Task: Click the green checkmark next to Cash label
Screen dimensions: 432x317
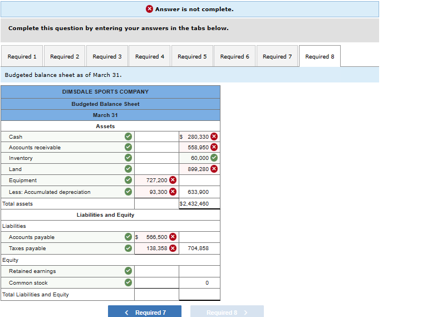Action: (128, 136)
